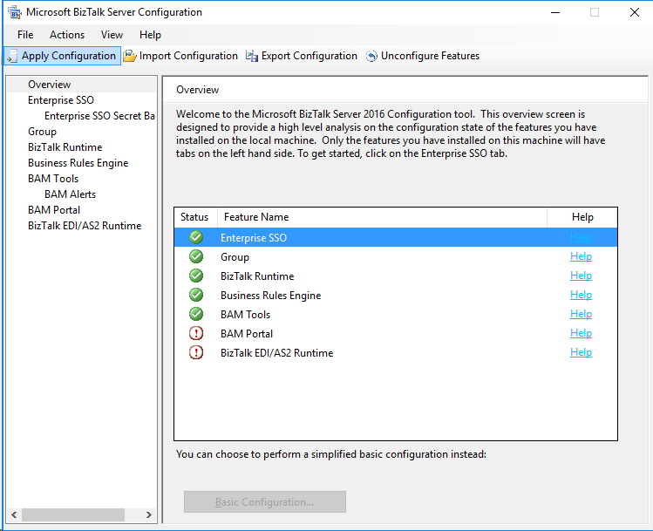653x531 pixels.
Task: Click red warning icon for BAM Portal
Action: coord(196,333)
